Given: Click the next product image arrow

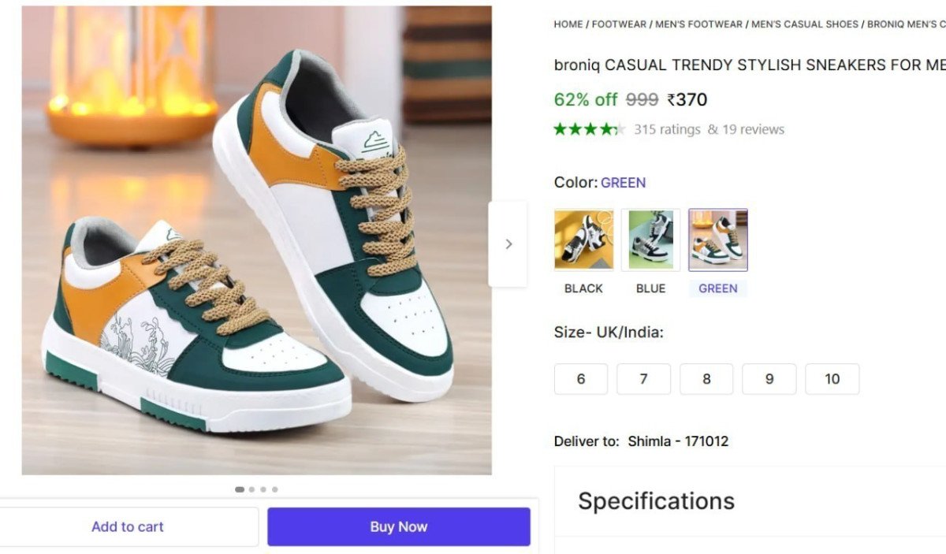Looking at the screenshot, I should [508, 244].
